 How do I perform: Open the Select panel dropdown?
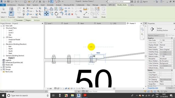(4, 17)
